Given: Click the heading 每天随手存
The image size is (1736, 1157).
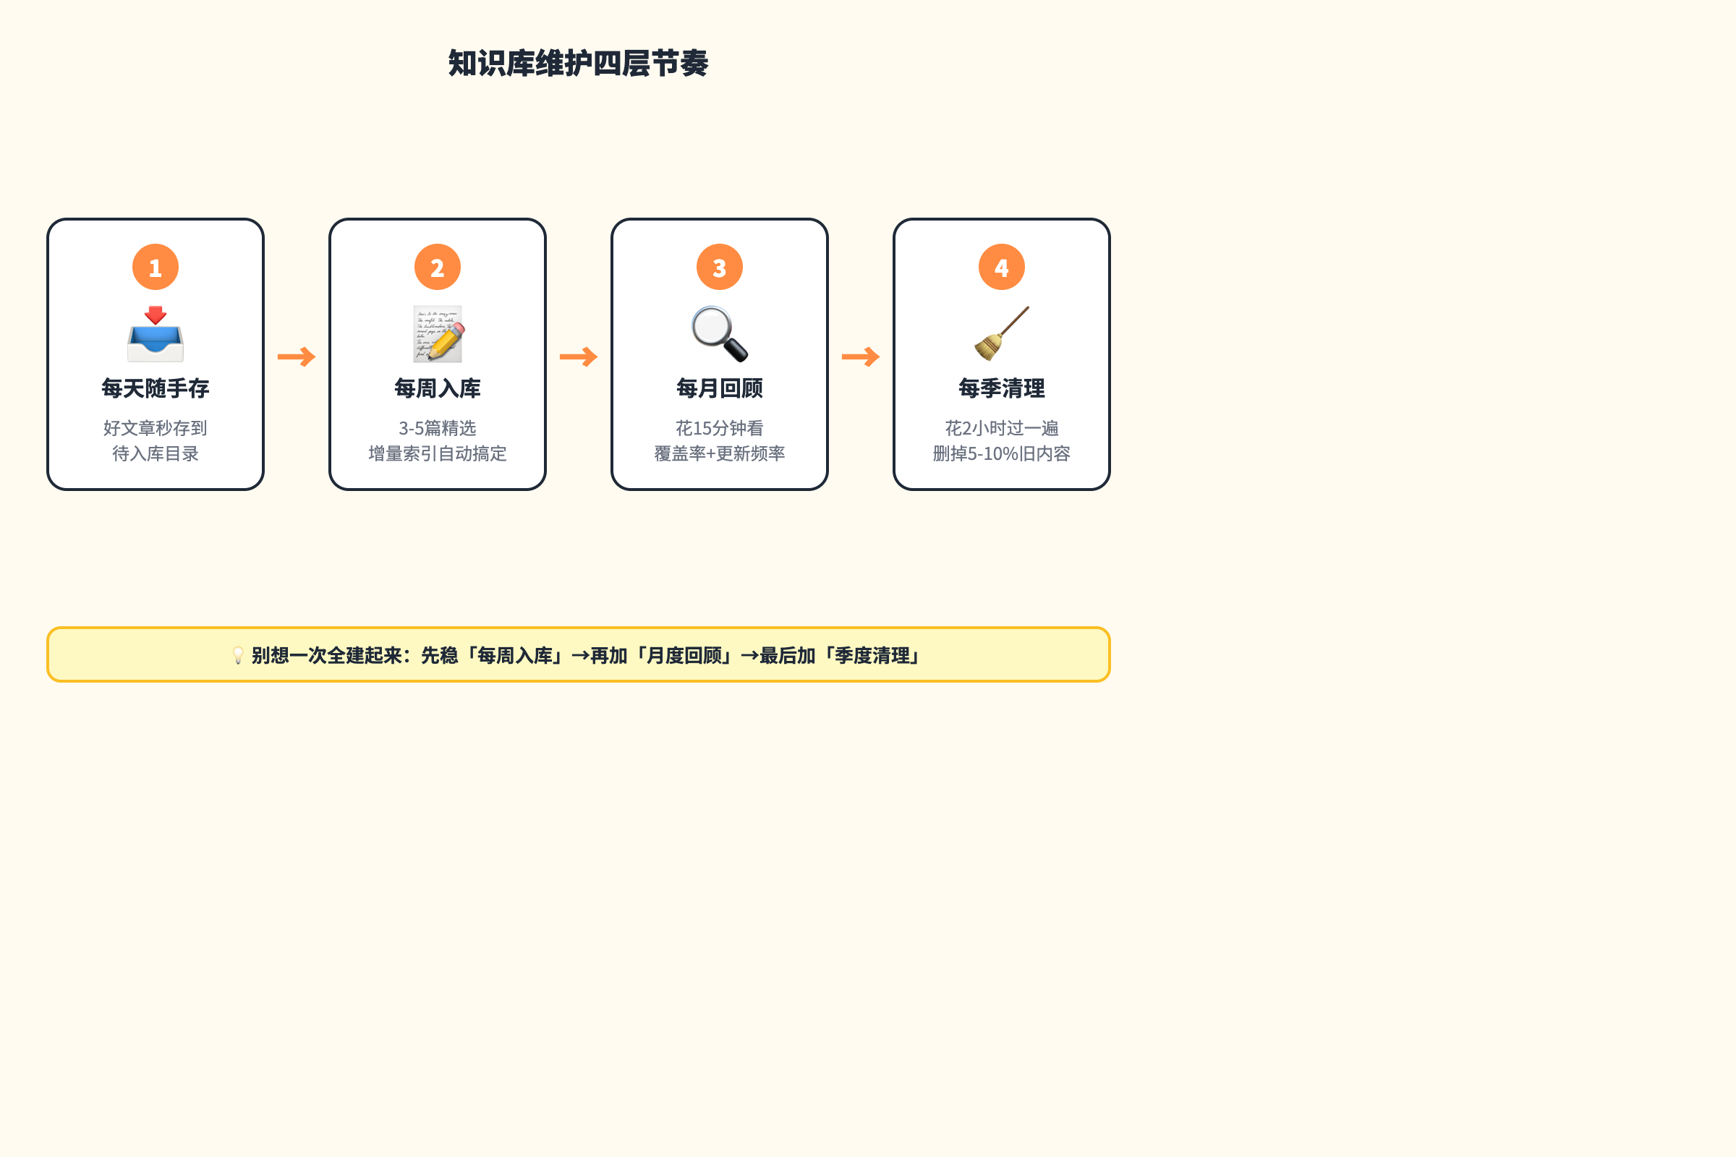Looking at the screenshot, I should [155, 388].
